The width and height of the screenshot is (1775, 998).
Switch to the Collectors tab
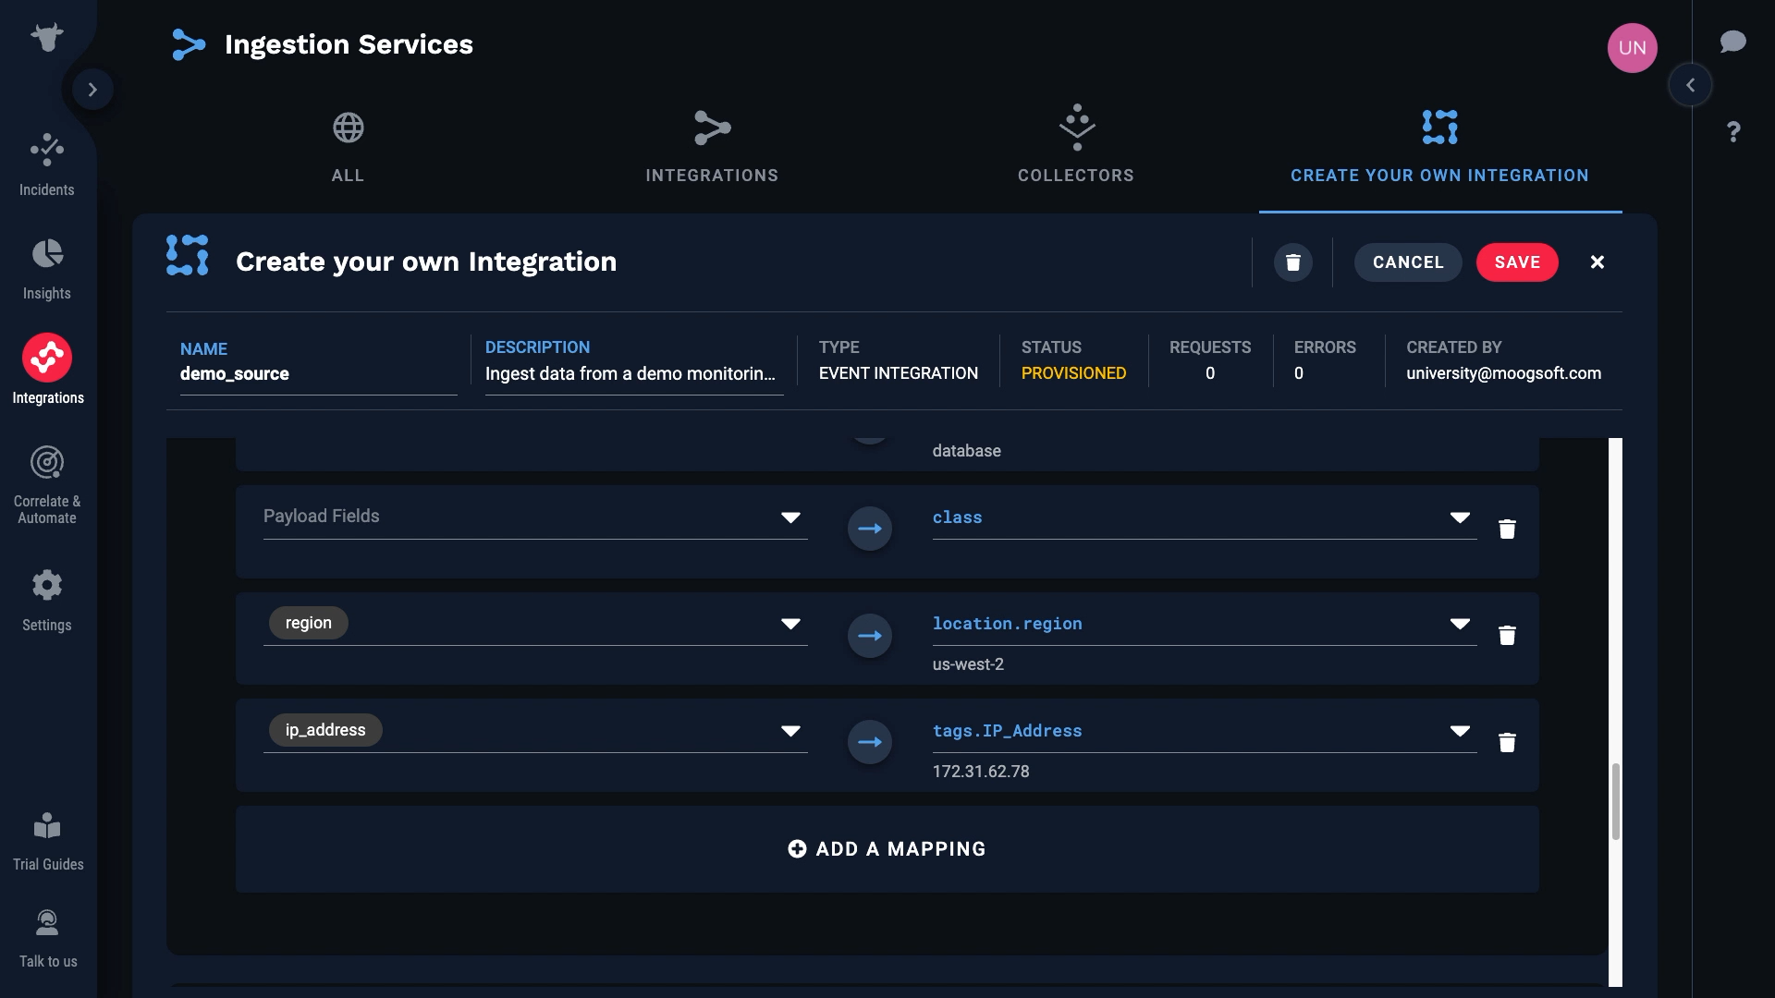1075,148
